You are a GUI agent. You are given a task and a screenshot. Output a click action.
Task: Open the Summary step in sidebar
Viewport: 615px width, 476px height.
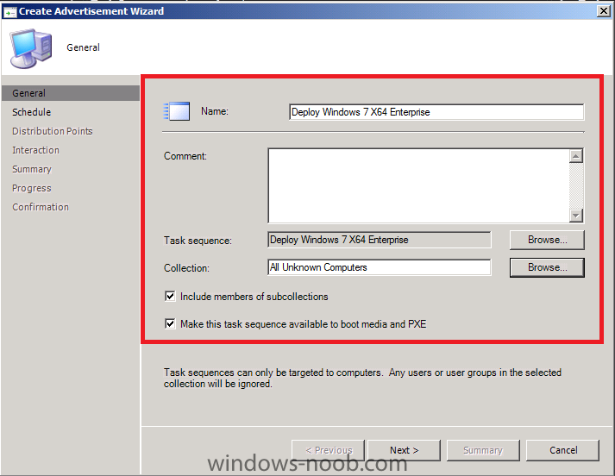(32, 169)
